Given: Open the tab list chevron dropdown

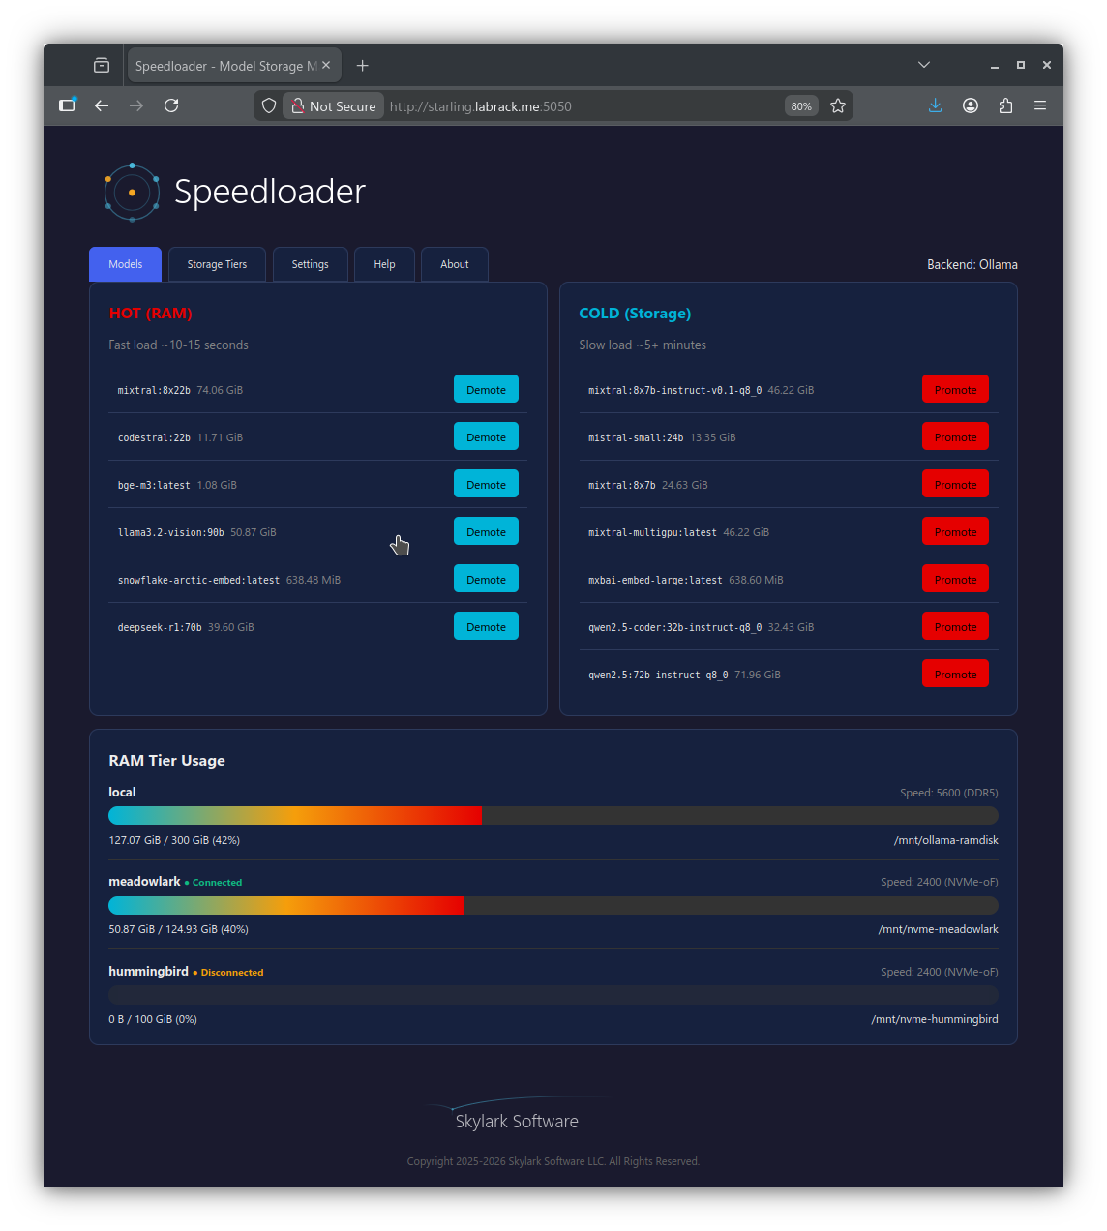Looking at the screenshot, I should point(923,64).
